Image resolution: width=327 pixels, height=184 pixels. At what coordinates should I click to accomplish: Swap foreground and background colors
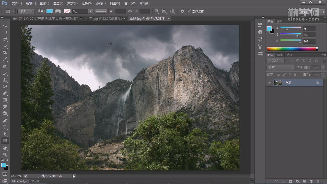7,160
